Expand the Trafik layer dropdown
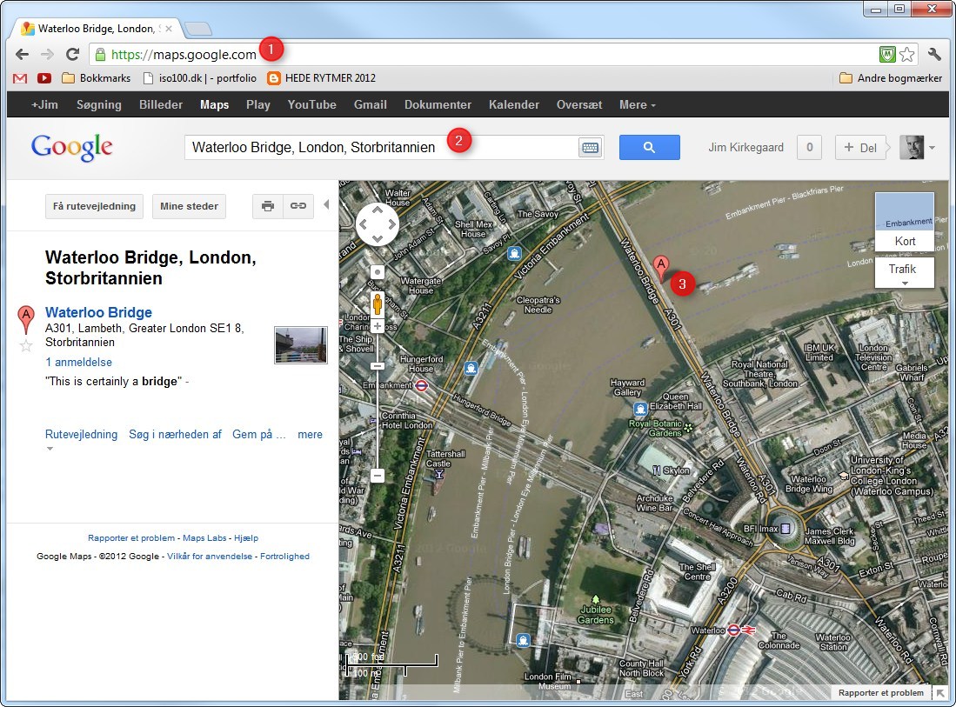Screen dimensions: 956x707 tap(905, 273)
